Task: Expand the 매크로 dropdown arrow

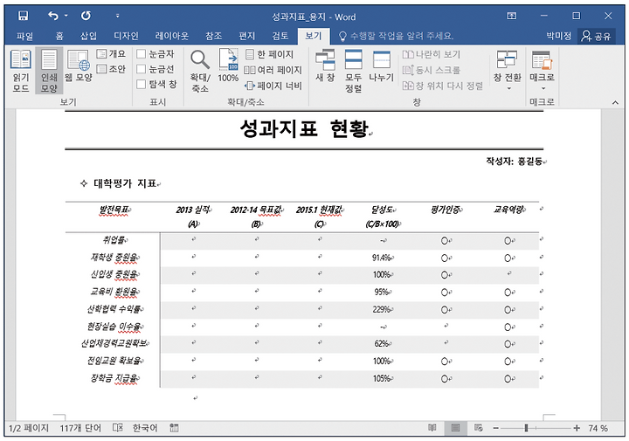Action: [x=543, y=88]
